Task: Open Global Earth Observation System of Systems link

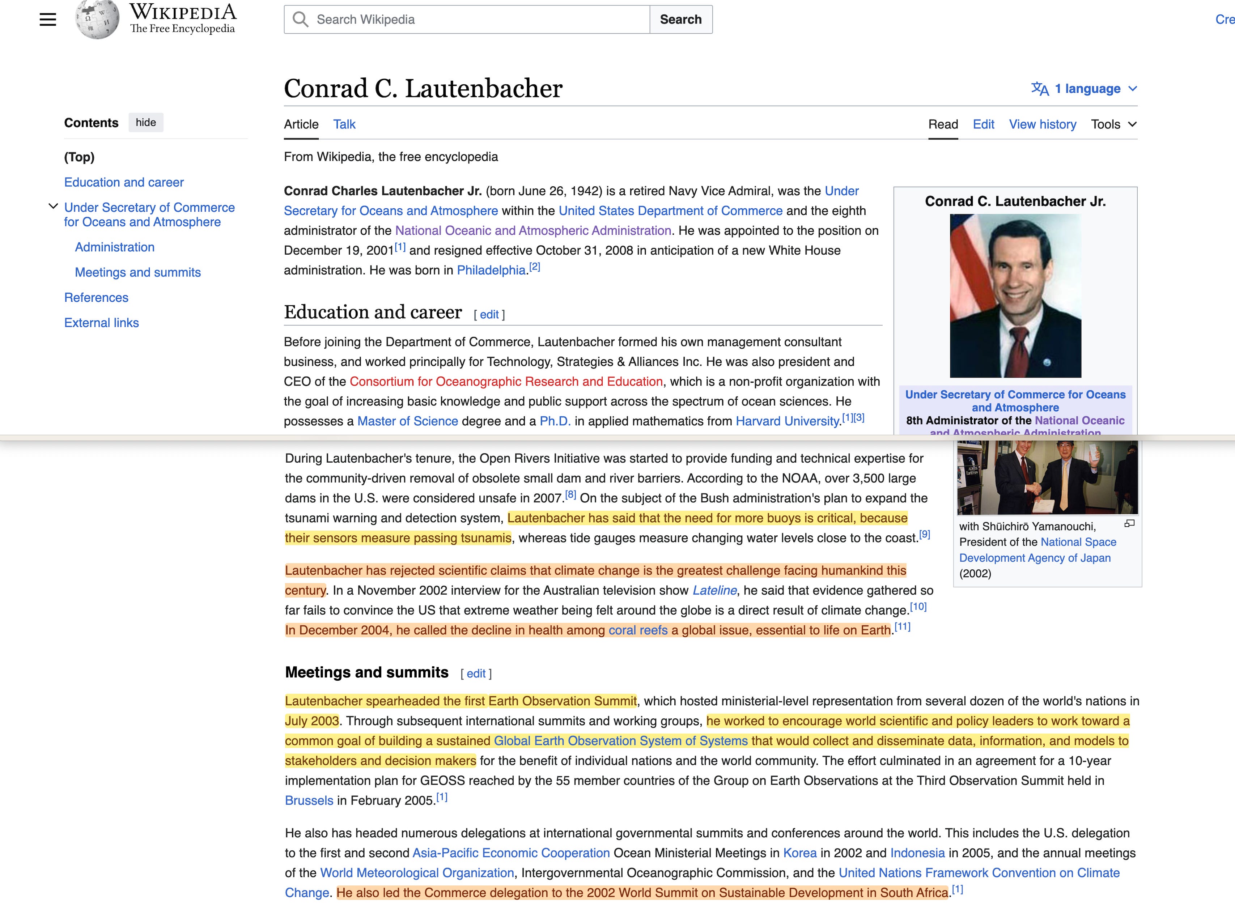Action: coord(621,741)
